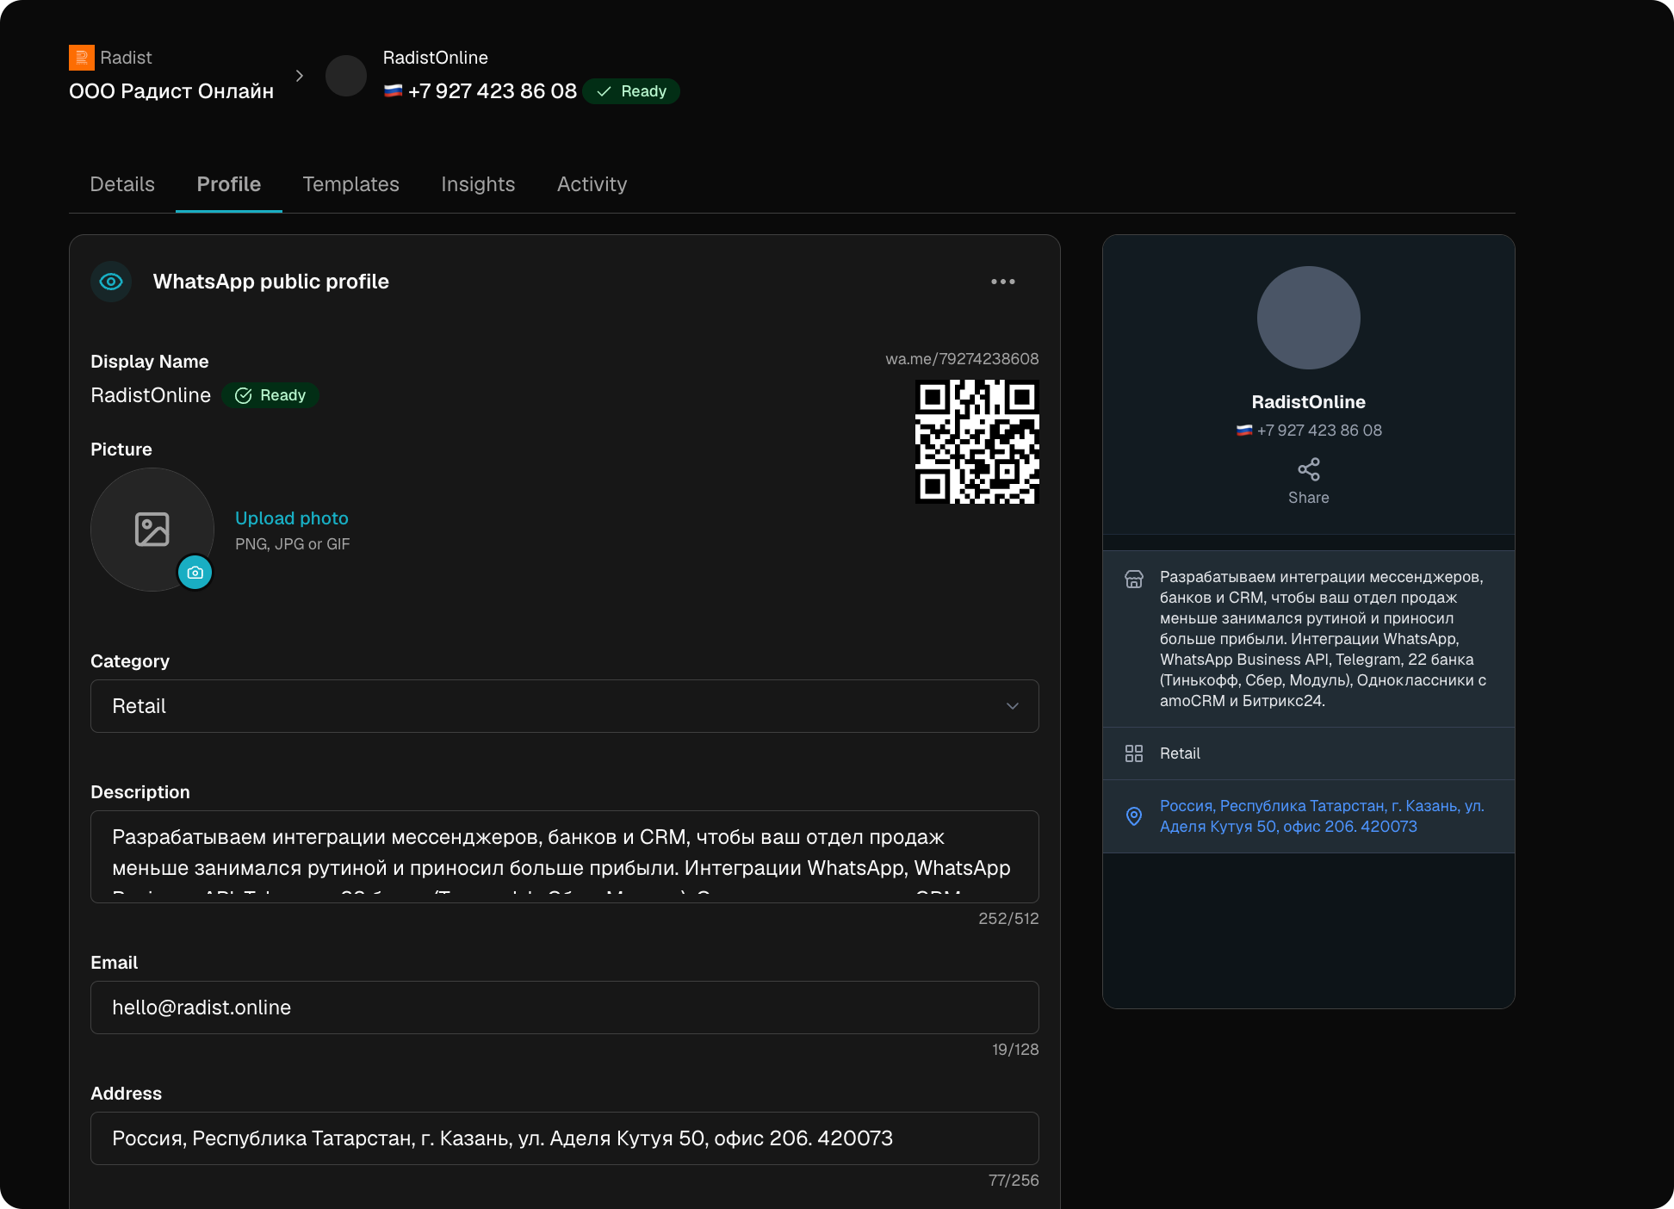Click the WhatsApp public profile heading

tap(271, 282)
